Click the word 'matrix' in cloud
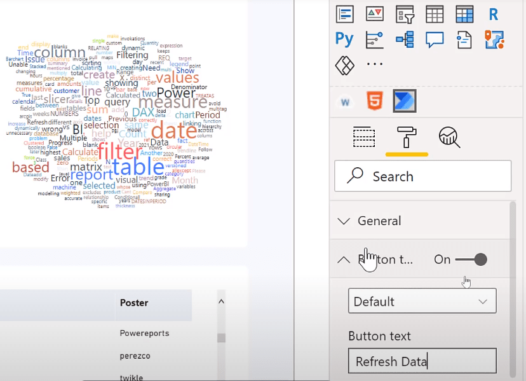The image size is (526, 381). [86, 167]
